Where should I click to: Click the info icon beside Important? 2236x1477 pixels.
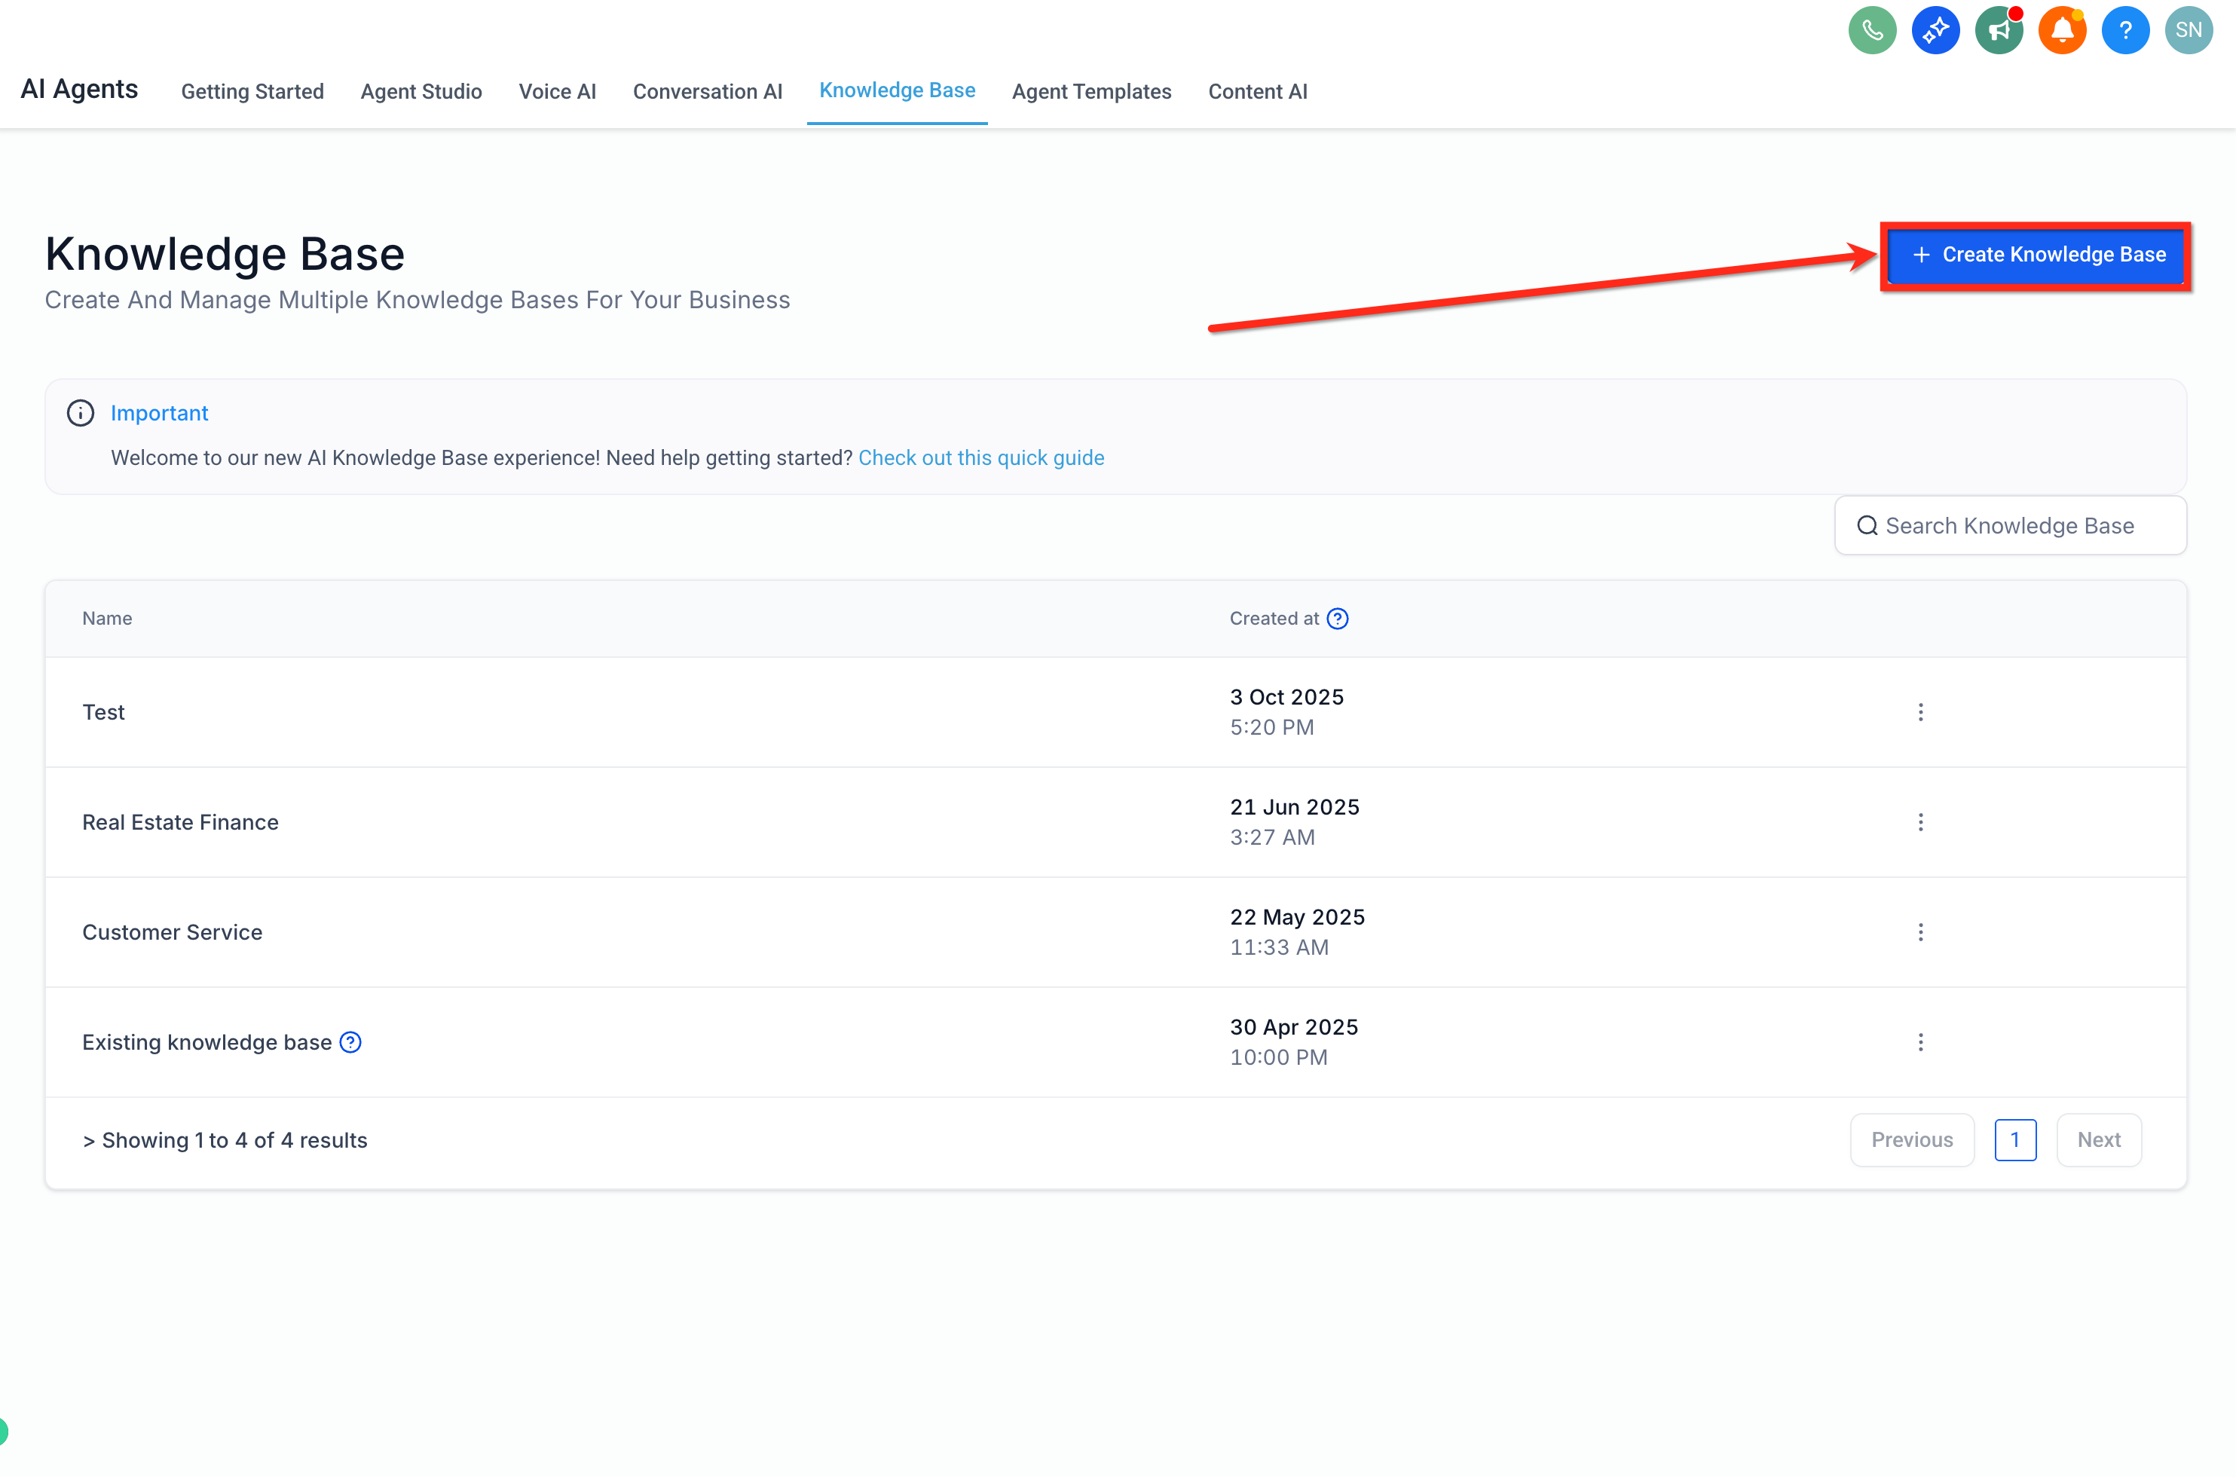pyautogui.click(x=80, y=413)
